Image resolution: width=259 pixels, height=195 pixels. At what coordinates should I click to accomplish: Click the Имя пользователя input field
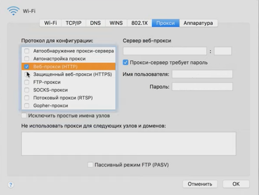202,74
